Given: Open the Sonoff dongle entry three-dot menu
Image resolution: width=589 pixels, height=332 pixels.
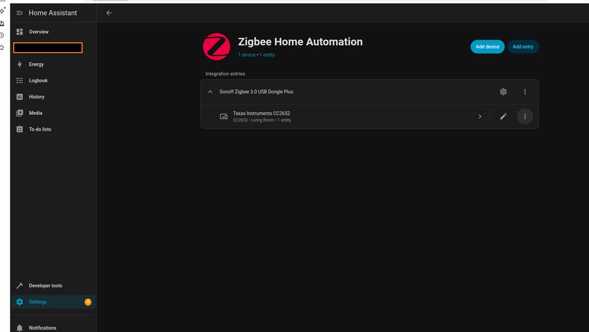Looking at the screenshot, I should 525,91.
